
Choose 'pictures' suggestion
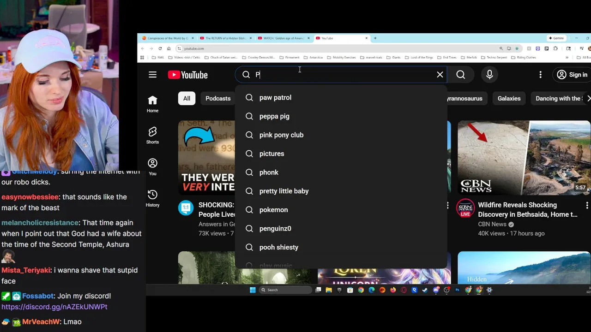tap(341, 154)
